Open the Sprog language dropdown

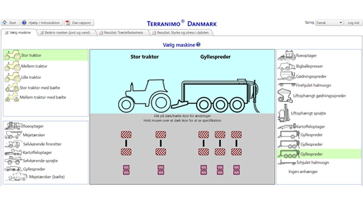coord(329,23)
